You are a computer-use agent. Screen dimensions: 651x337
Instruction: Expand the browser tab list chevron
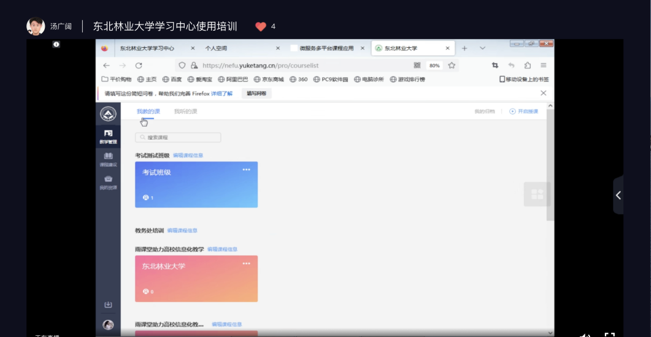click(482, 48)
